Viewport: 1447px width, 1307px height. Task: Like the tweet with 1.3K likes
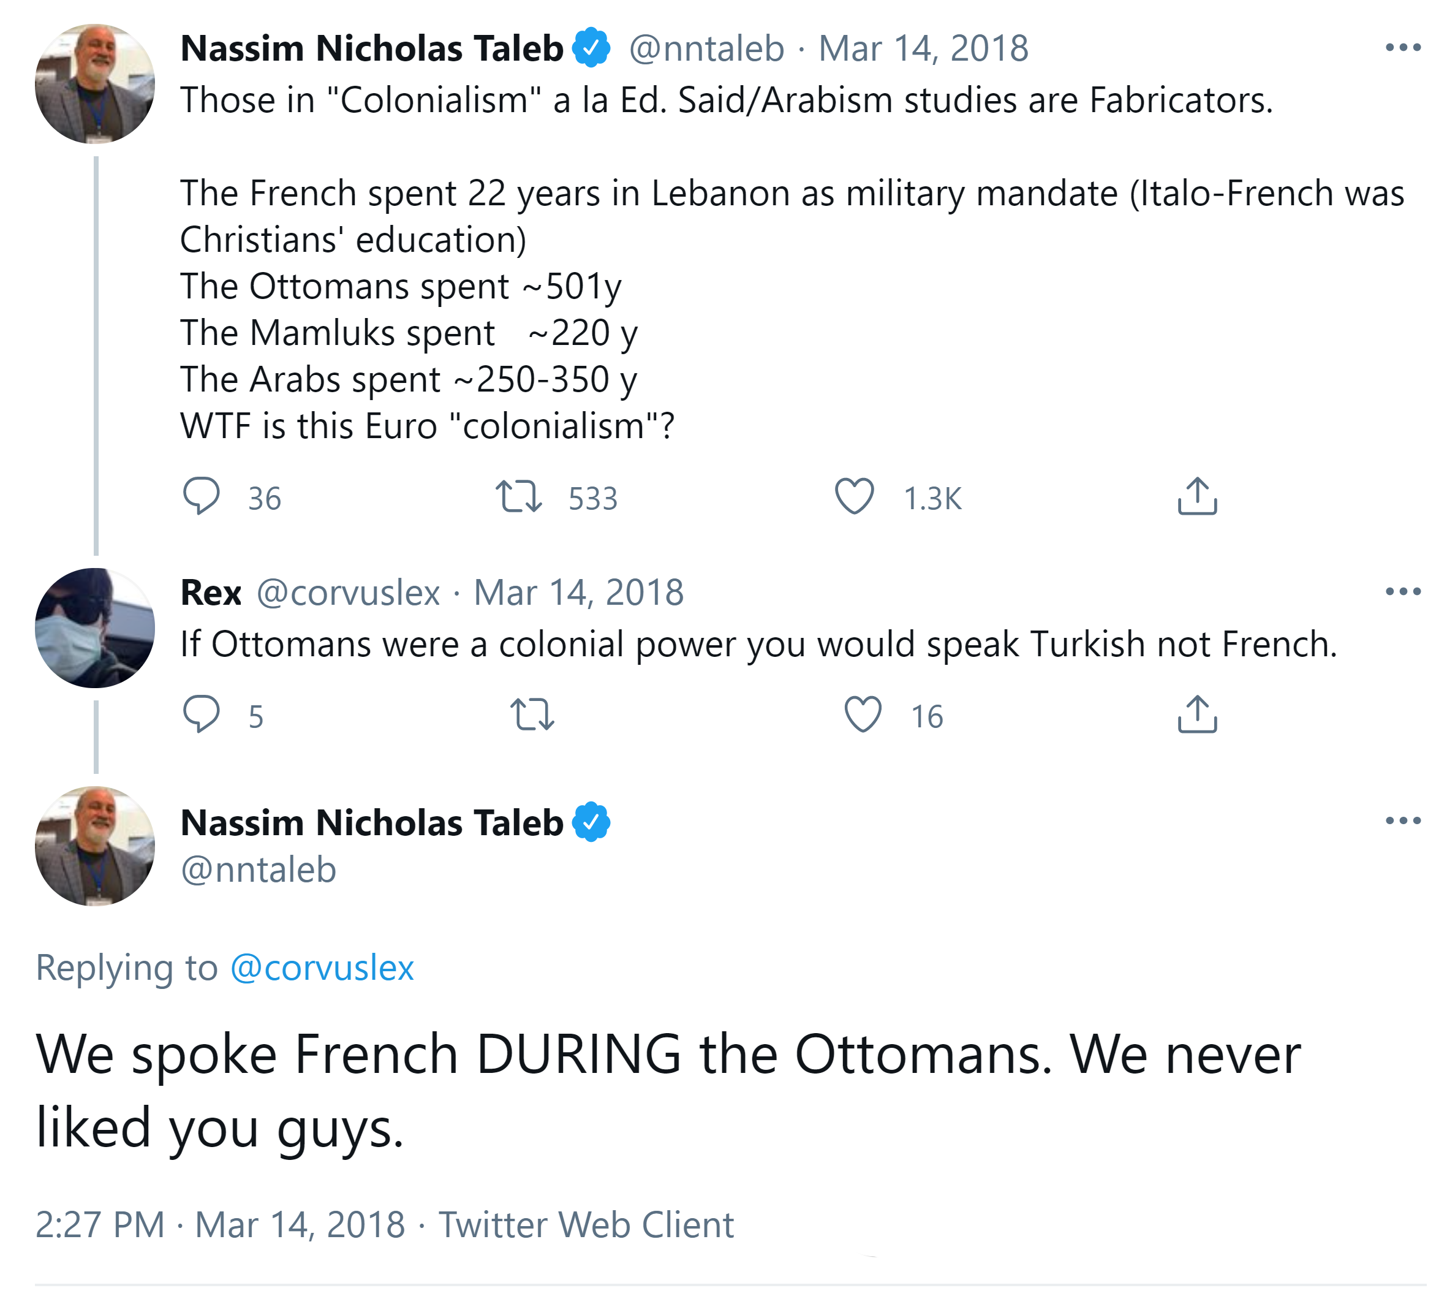pos(854,496)
